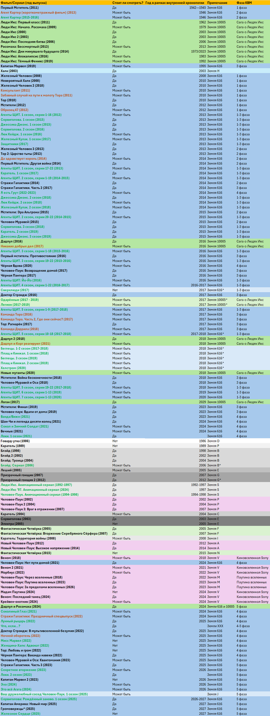Image resolution: width=270 pixels, height=716 pixels.
Task: Click the "Чёрная Вдова (2020)" cell
Action: (x=17, y=266)
